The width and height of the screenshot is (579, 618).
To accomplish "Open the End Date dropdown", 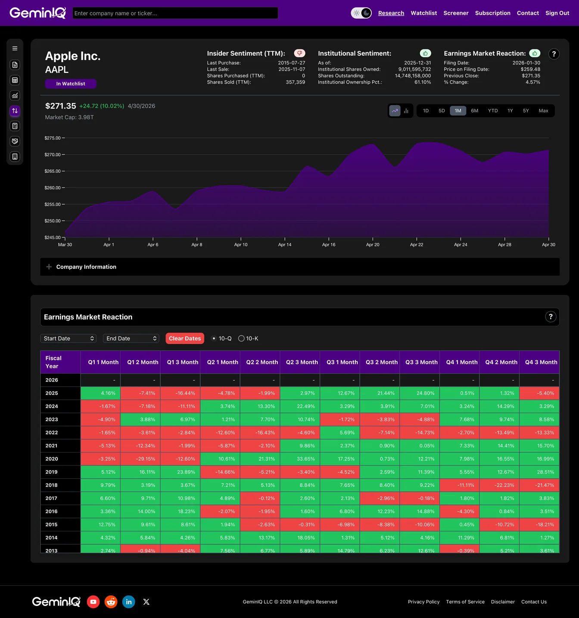I will click(131, 338).
